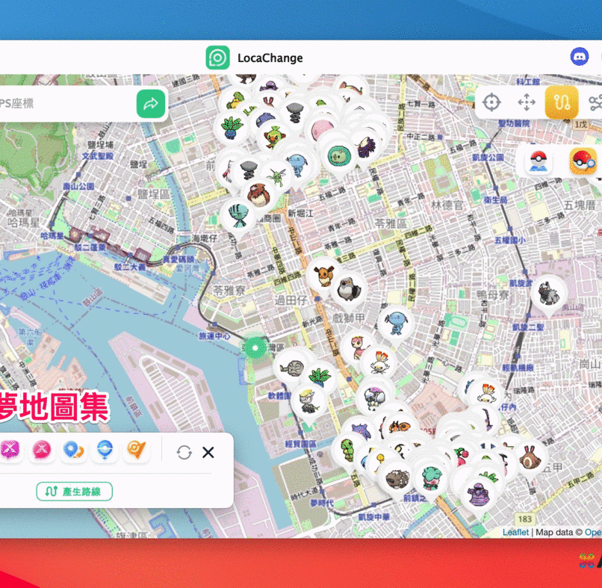The width and height of the screenshot is (602, 588).
Task: Close the Pokémon filter panel
Action: click(208, 452)
